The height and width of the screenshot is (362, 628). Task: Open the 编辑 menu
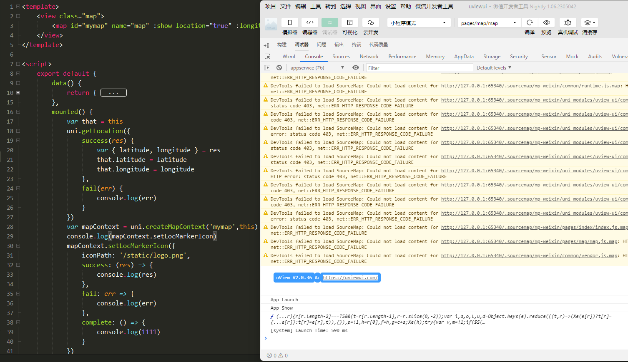pyautogui.click(x=301, y=6)
